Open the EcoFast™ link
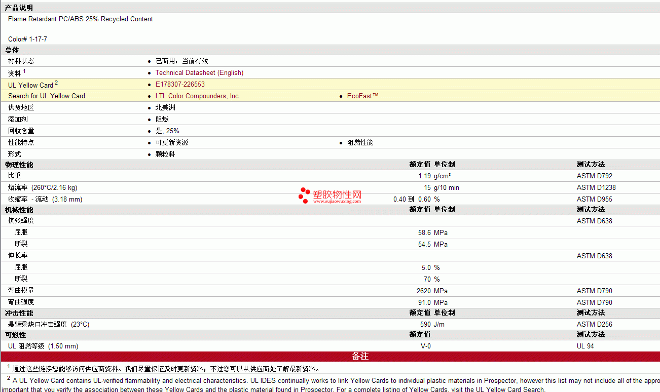The height and width of the screenshot is (392, 660). [362, 96]
